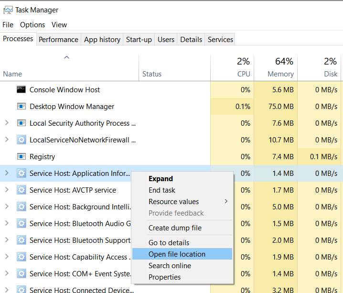Select Open file location in context menu
Image resolution: width=343 pixels, height=293 pixels.
tap(177, 254)
